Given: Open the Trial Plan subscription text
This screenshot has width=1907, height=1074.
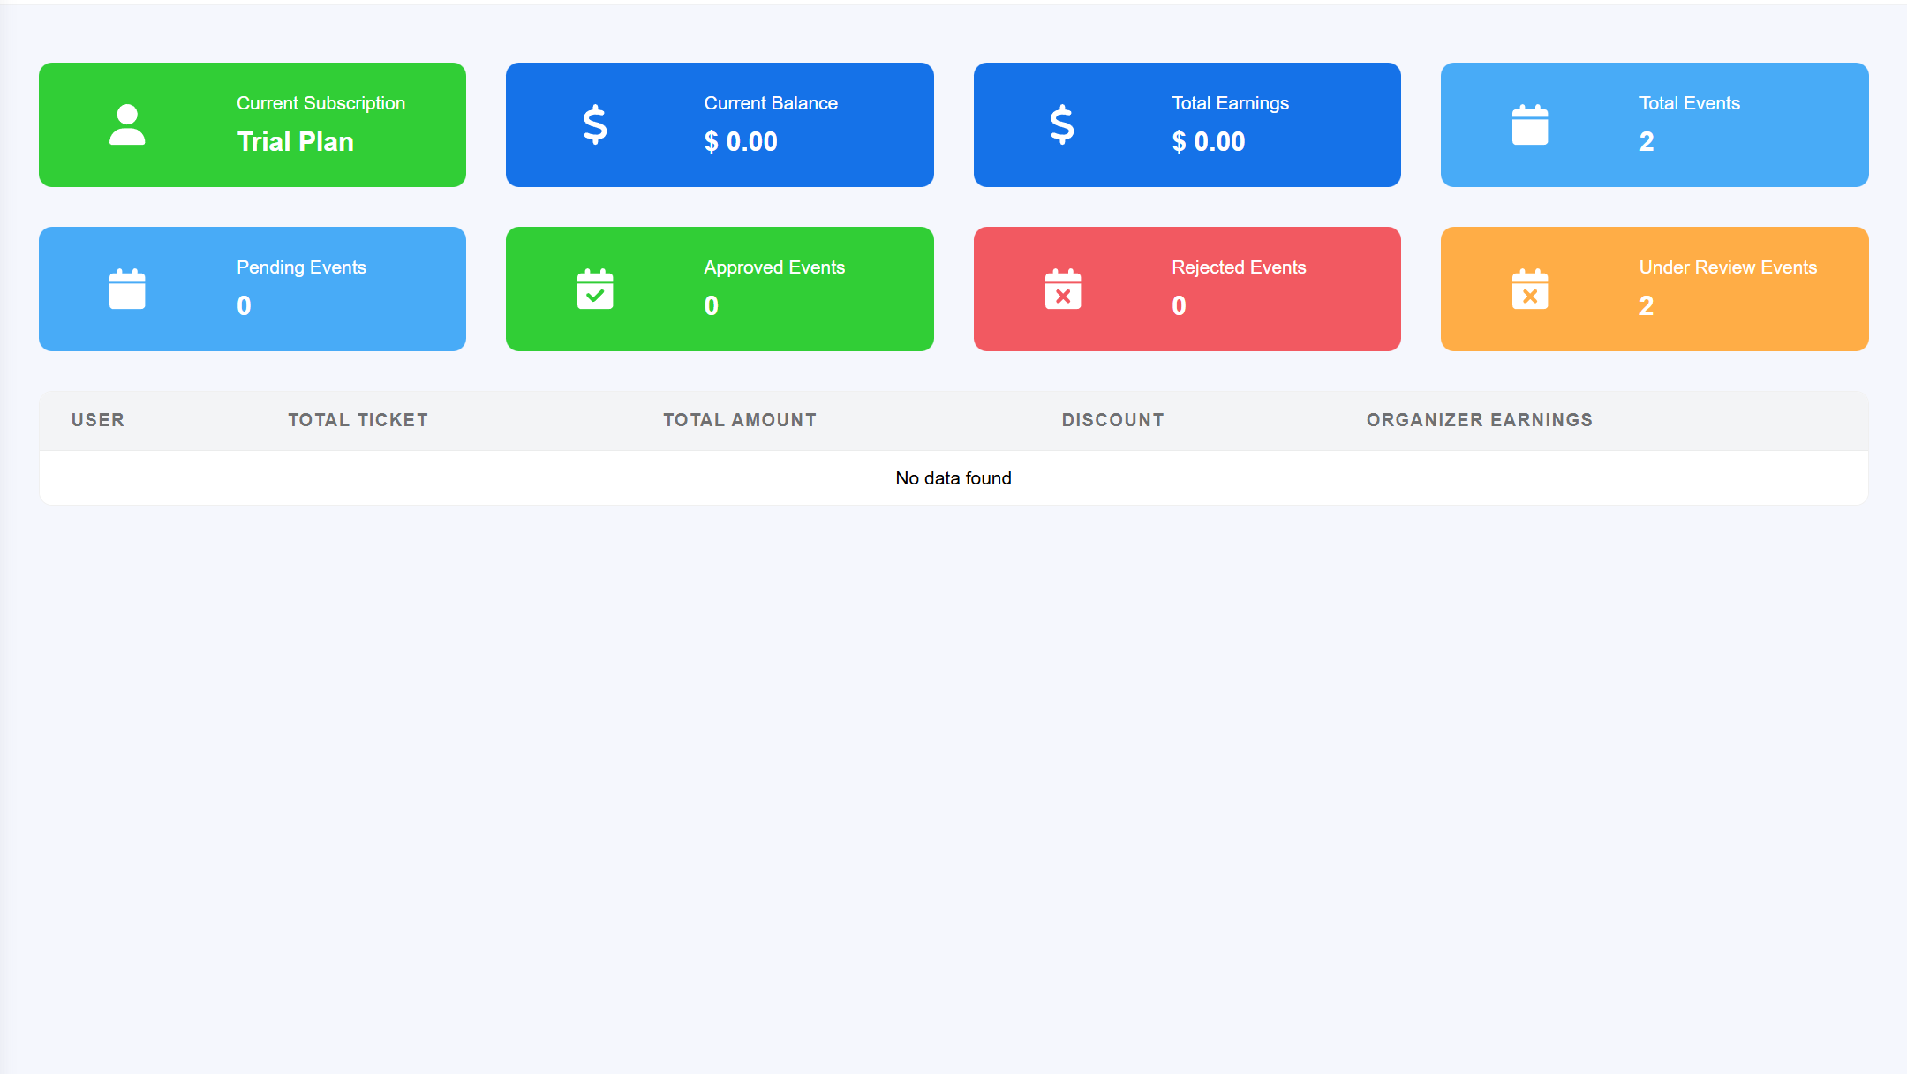Looking at the screenshot, I should coord(295,142).
